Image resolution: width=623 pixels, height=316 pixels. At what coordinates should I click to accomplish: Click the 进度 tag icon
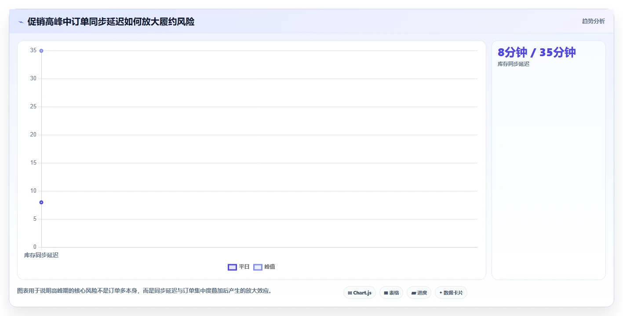414,293
